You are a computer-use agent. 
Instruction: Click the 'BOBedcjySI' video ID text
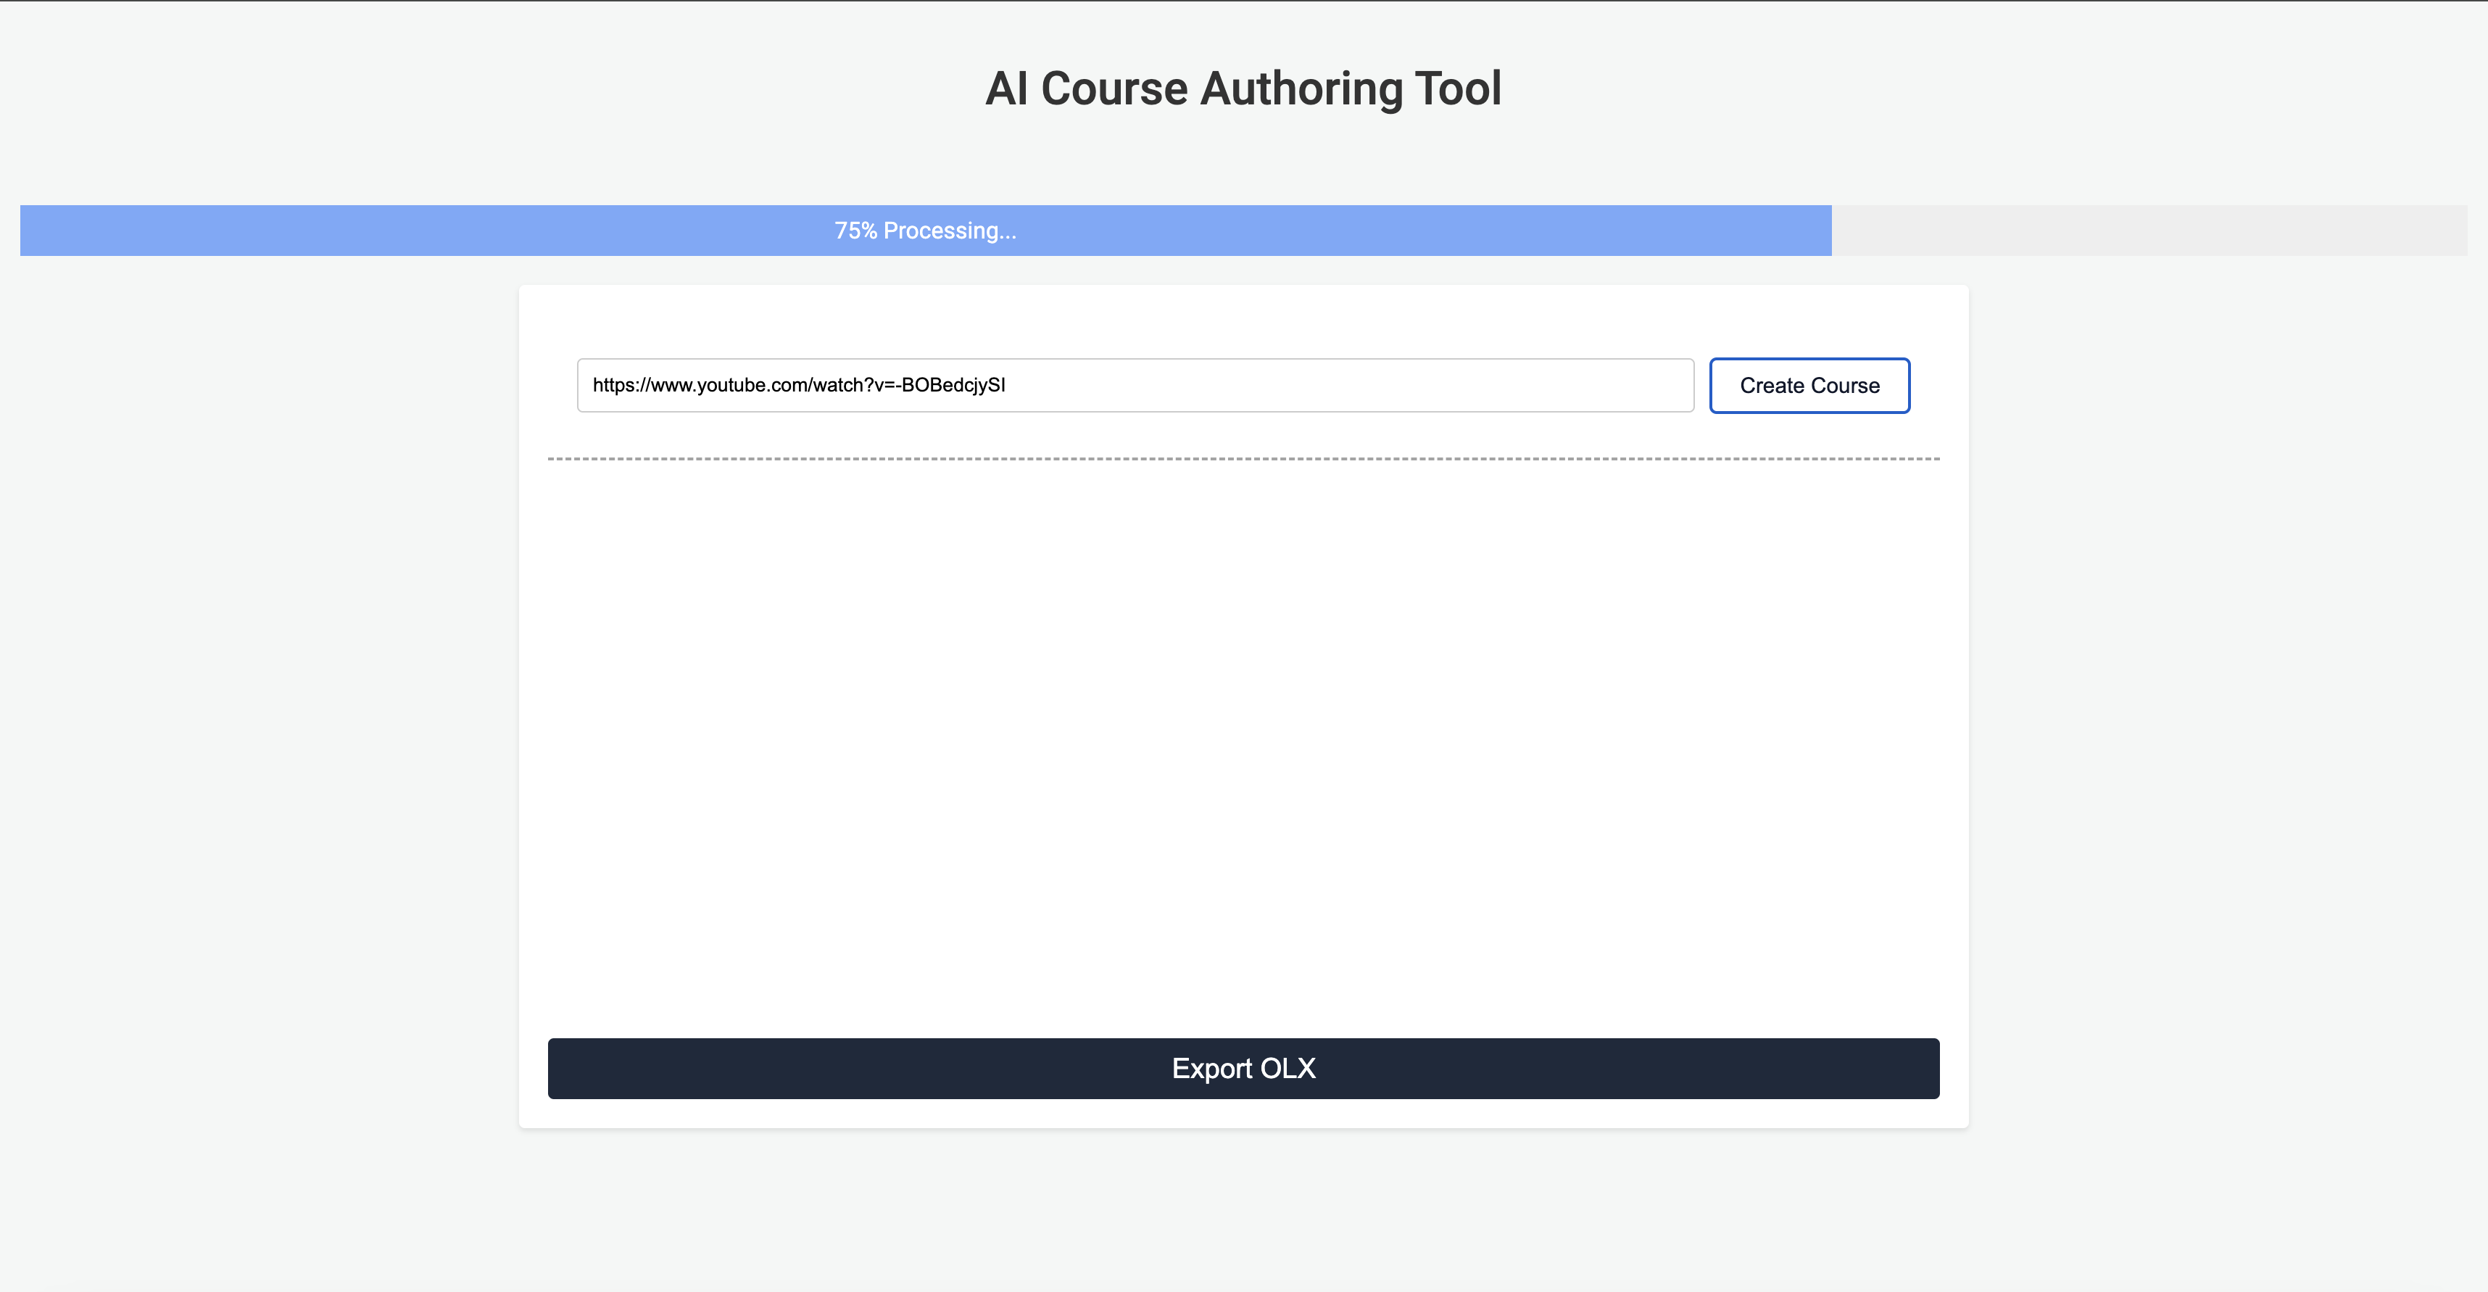(953, 385)
